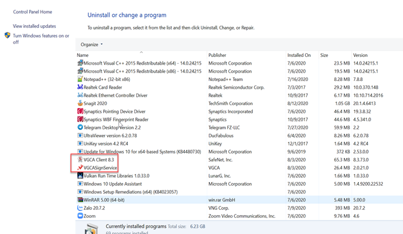Click the 9/6/2019 install date
403x234 pixels.
[297, 151]
